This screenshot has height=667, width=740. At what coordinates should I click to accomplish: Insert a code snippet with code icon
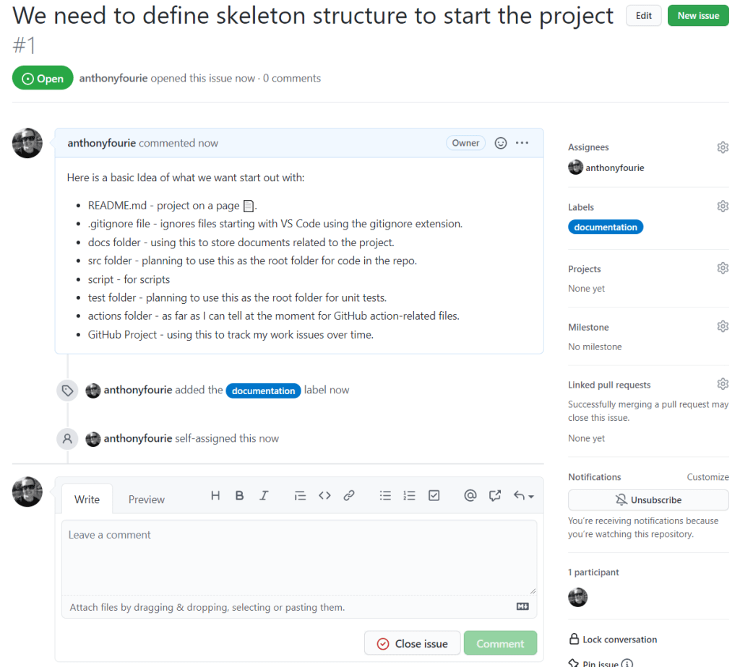(x=324, y=496)
